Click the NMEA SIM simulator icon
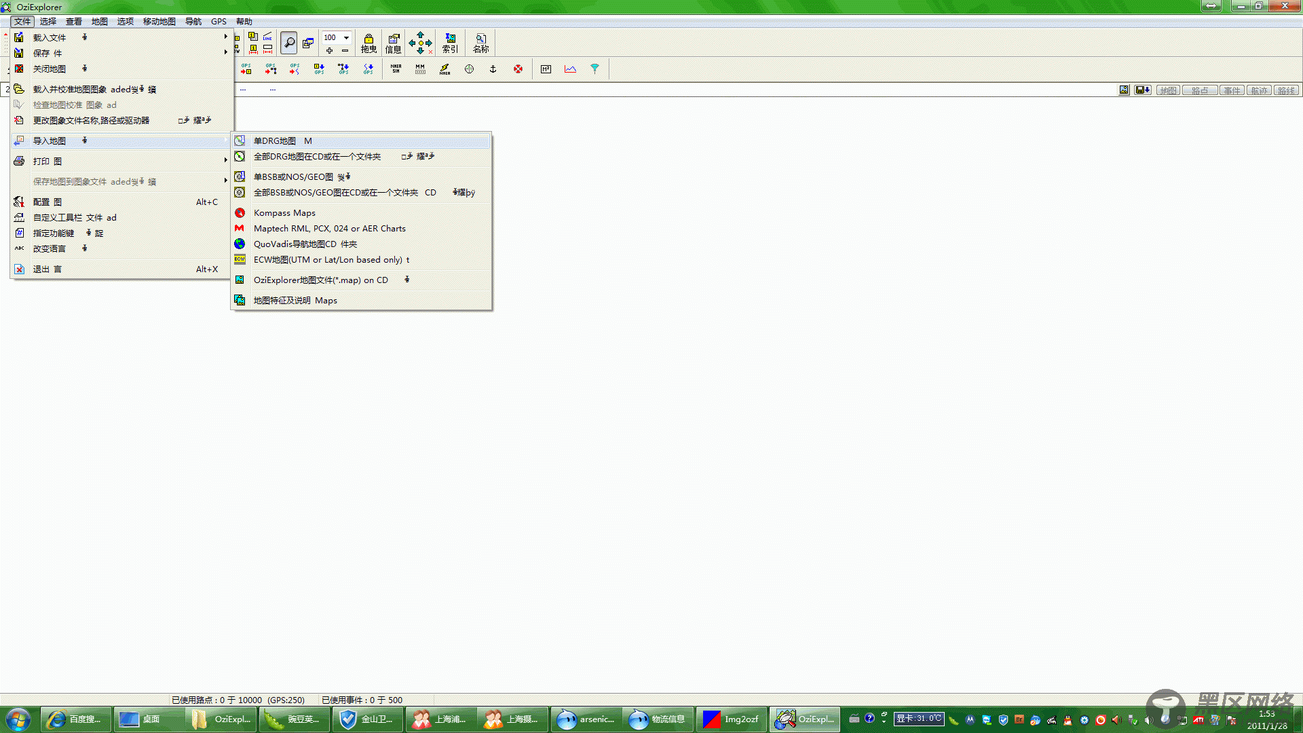1303x733 pixels. pos(396,69)
